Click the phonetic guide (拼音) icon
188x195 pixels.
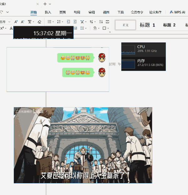29,22
